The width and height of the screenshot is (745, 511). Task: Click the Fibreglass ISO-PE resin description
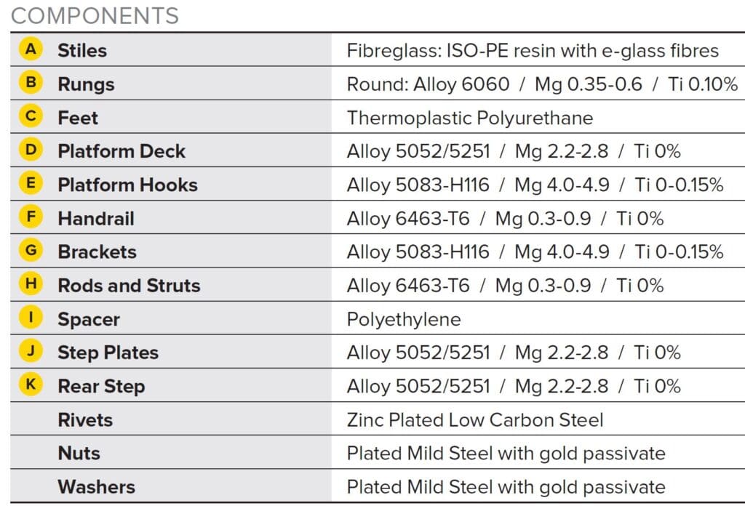(x=533, y=50)
